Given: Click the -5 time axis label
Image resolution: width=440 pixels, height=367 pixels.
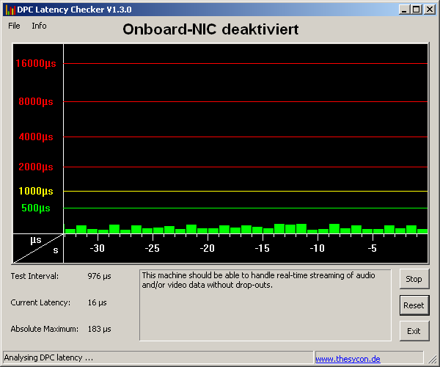Looking at the screenshot, I should pos(372,248).
